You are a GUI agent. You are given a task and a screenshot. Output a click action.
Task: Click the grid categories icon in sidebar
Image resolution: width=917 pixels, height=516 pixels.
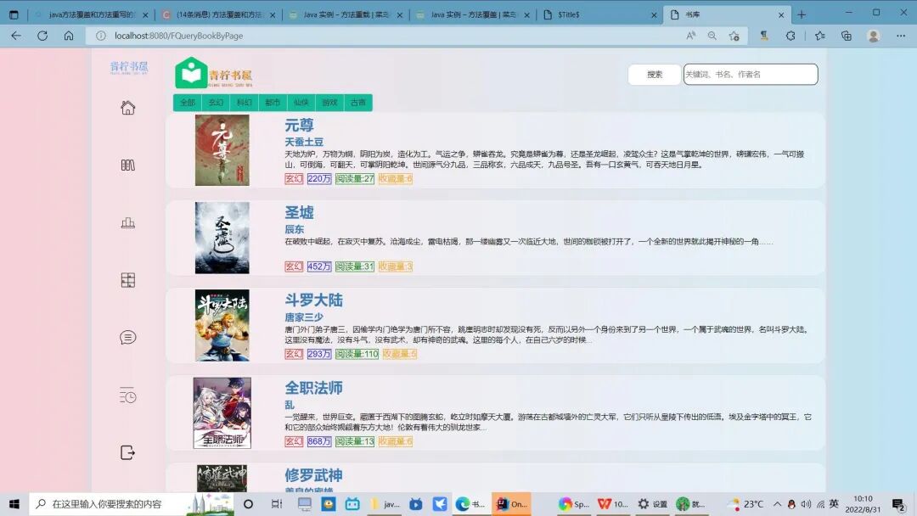tap(127, 280)
